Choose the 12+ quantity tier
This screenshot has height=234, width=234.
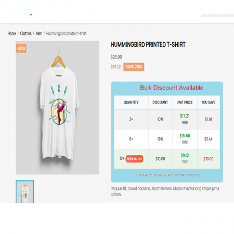click(x=167, y=159)
